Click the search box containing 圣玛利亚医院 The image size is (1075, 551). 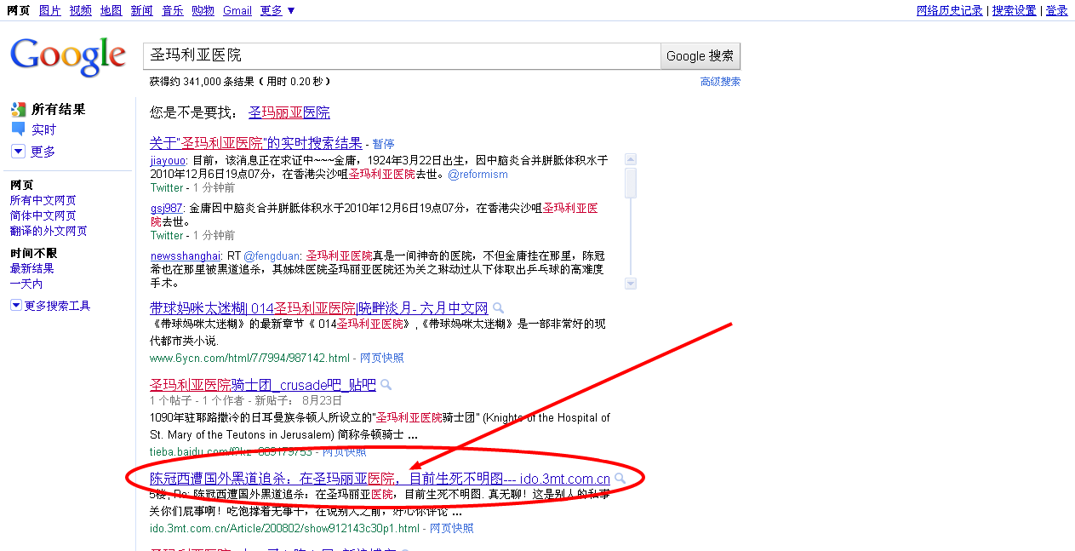tap(402, 56)
